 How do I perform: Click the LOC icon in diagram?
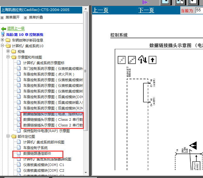tap(122, 60)
